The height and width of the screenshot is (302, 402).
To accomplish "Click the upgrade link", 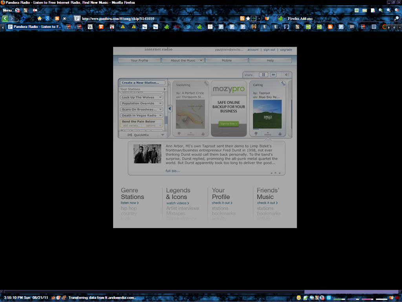I will click(286, 50).
